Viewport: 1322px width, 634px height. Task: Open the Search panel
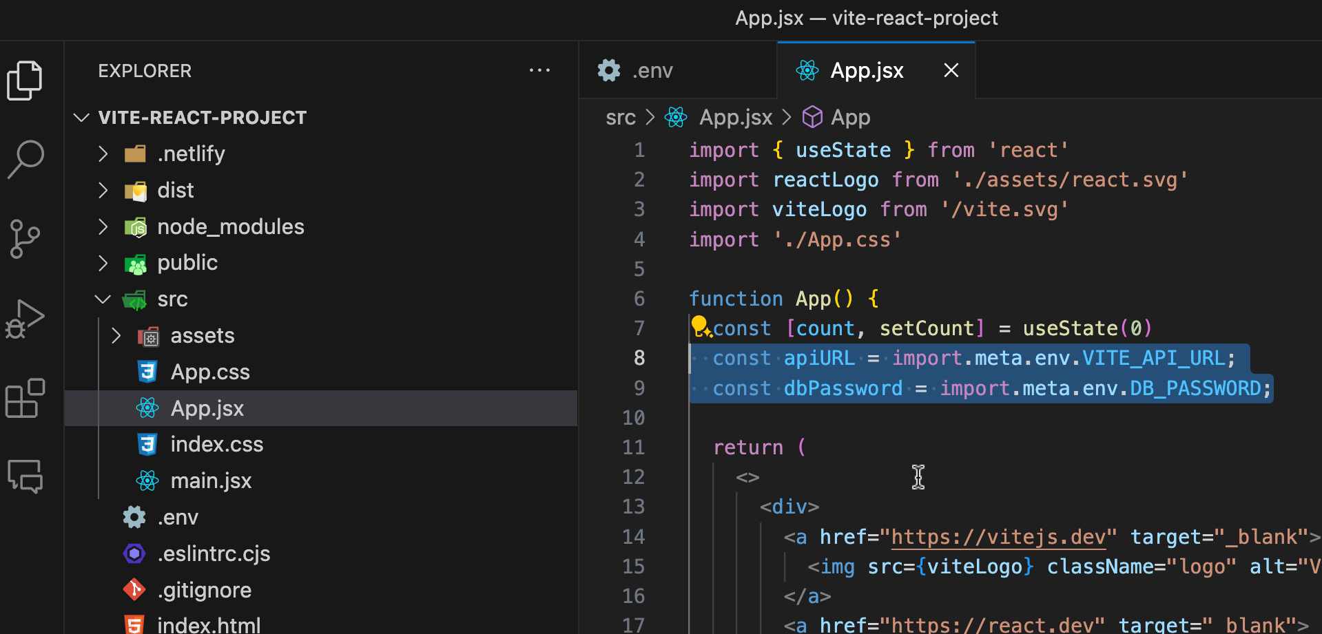pyautogui.click(x=25, y=158)
